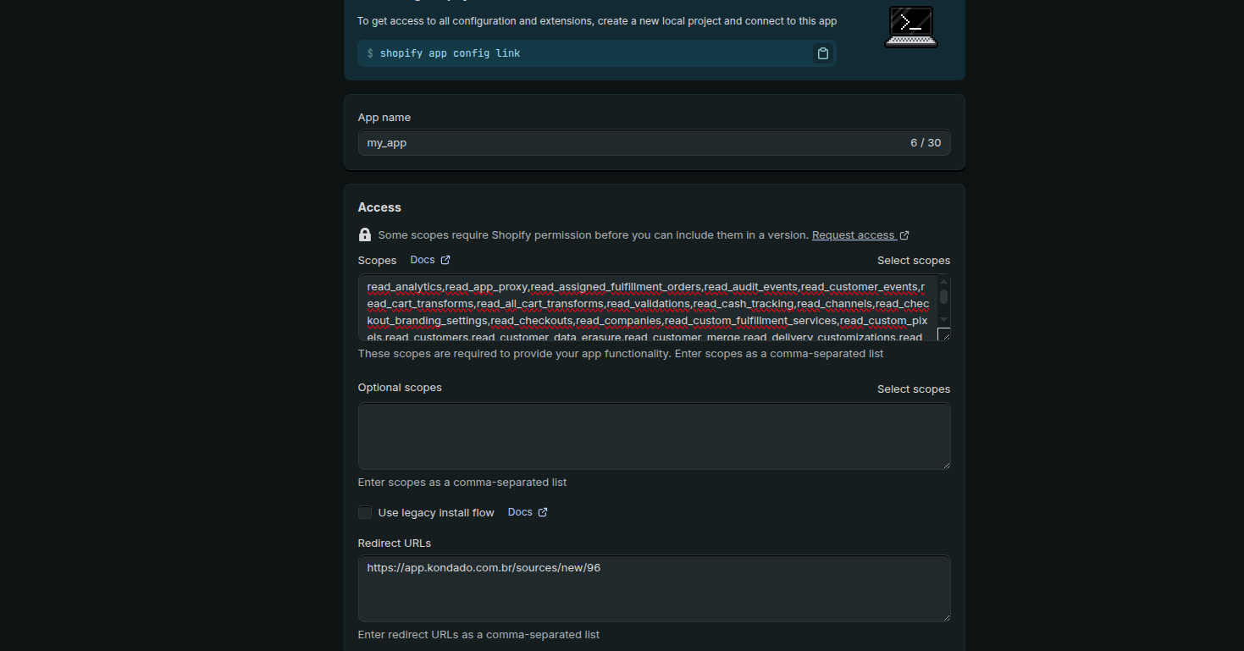The image size is (1244, 651).
Task: Click the Use legacy install flow label
Action: pyautogui.click(x=436, y=513)
